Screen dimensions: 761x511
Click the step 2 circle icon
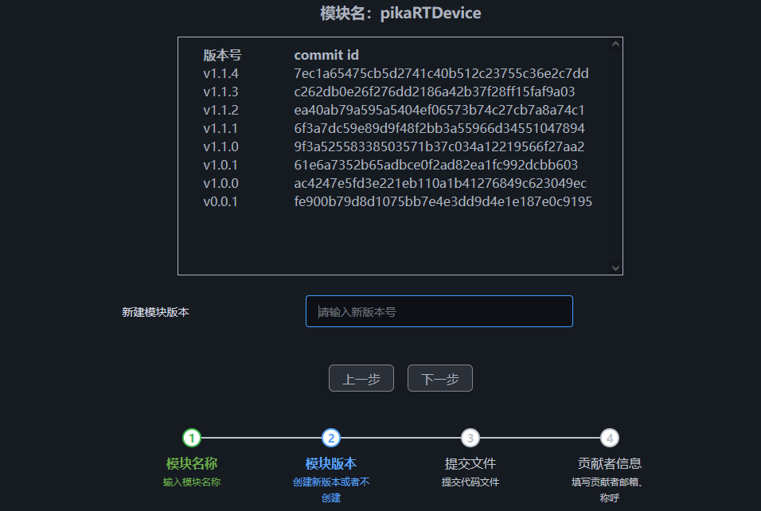tap(330, 437)
